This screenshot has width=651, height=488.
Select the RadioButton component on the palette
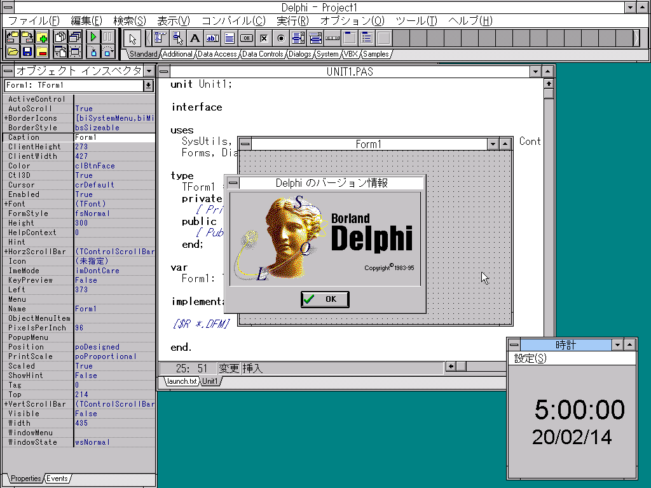point(282,38)
